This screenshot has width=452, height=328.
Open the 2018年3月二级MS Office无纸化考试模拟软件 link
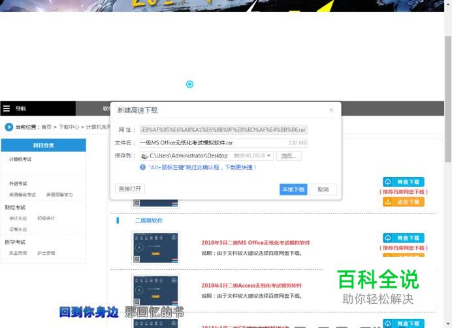(255, 242)
